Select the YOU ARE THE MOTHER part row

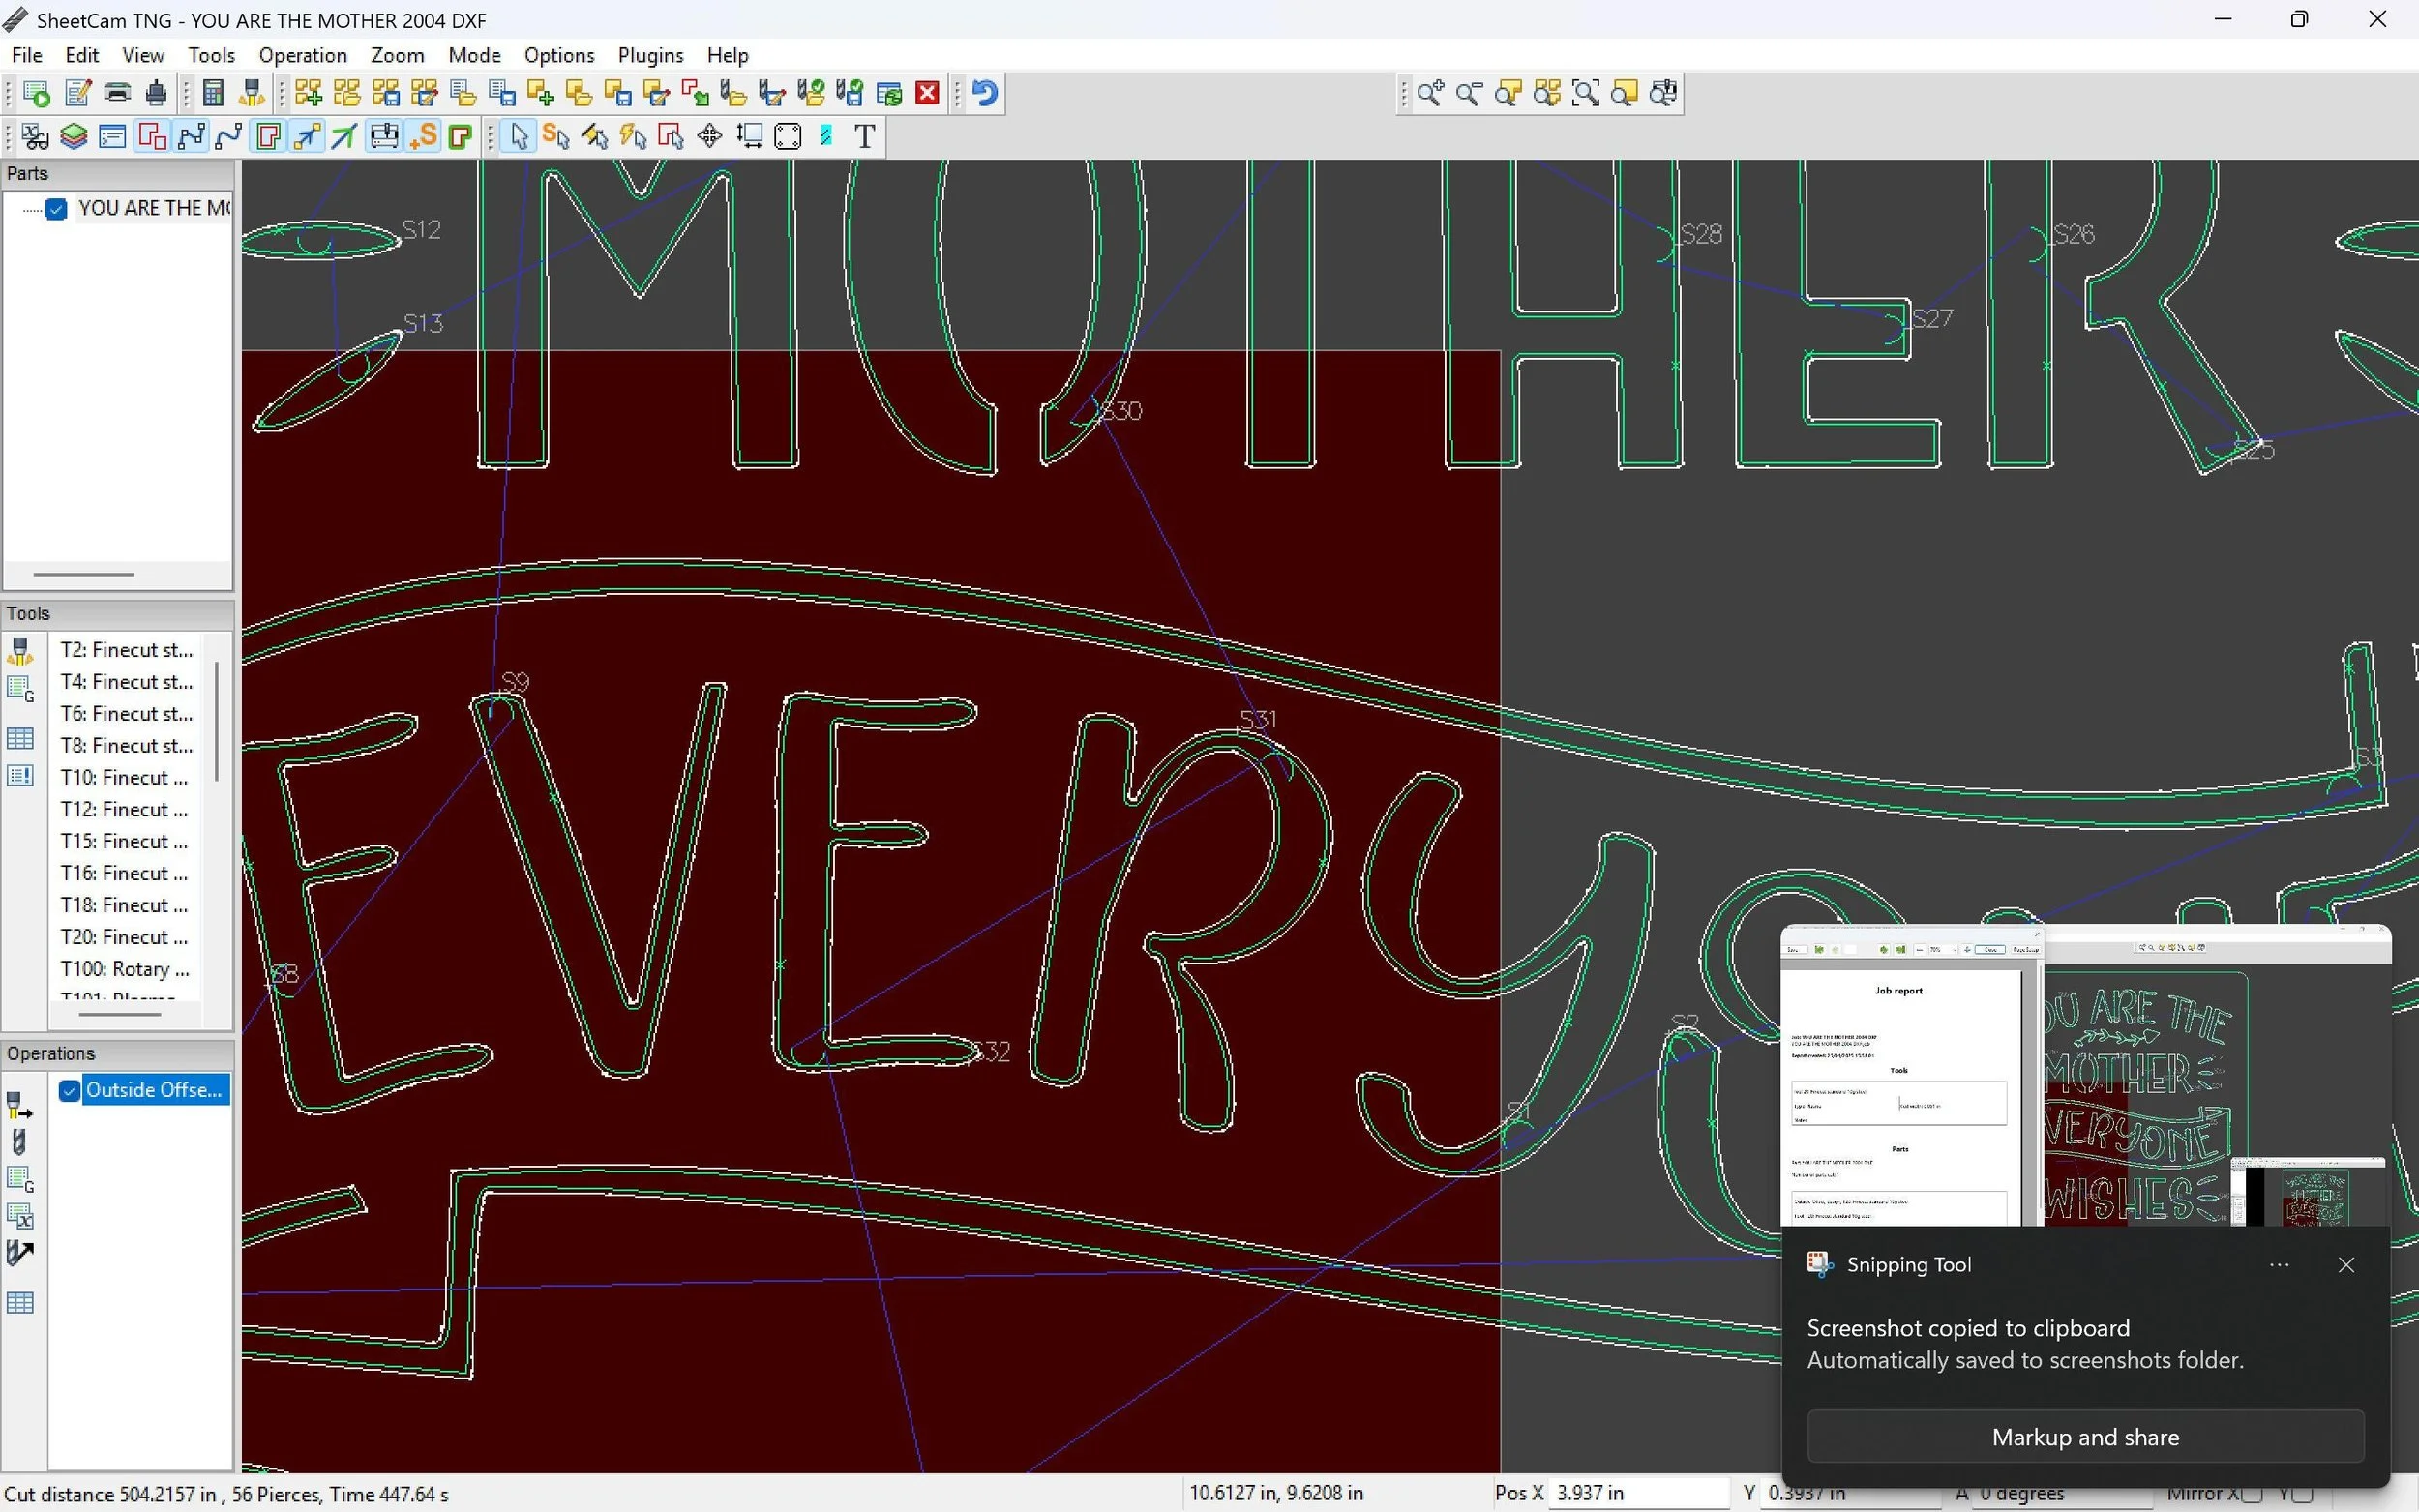point(154,209)
